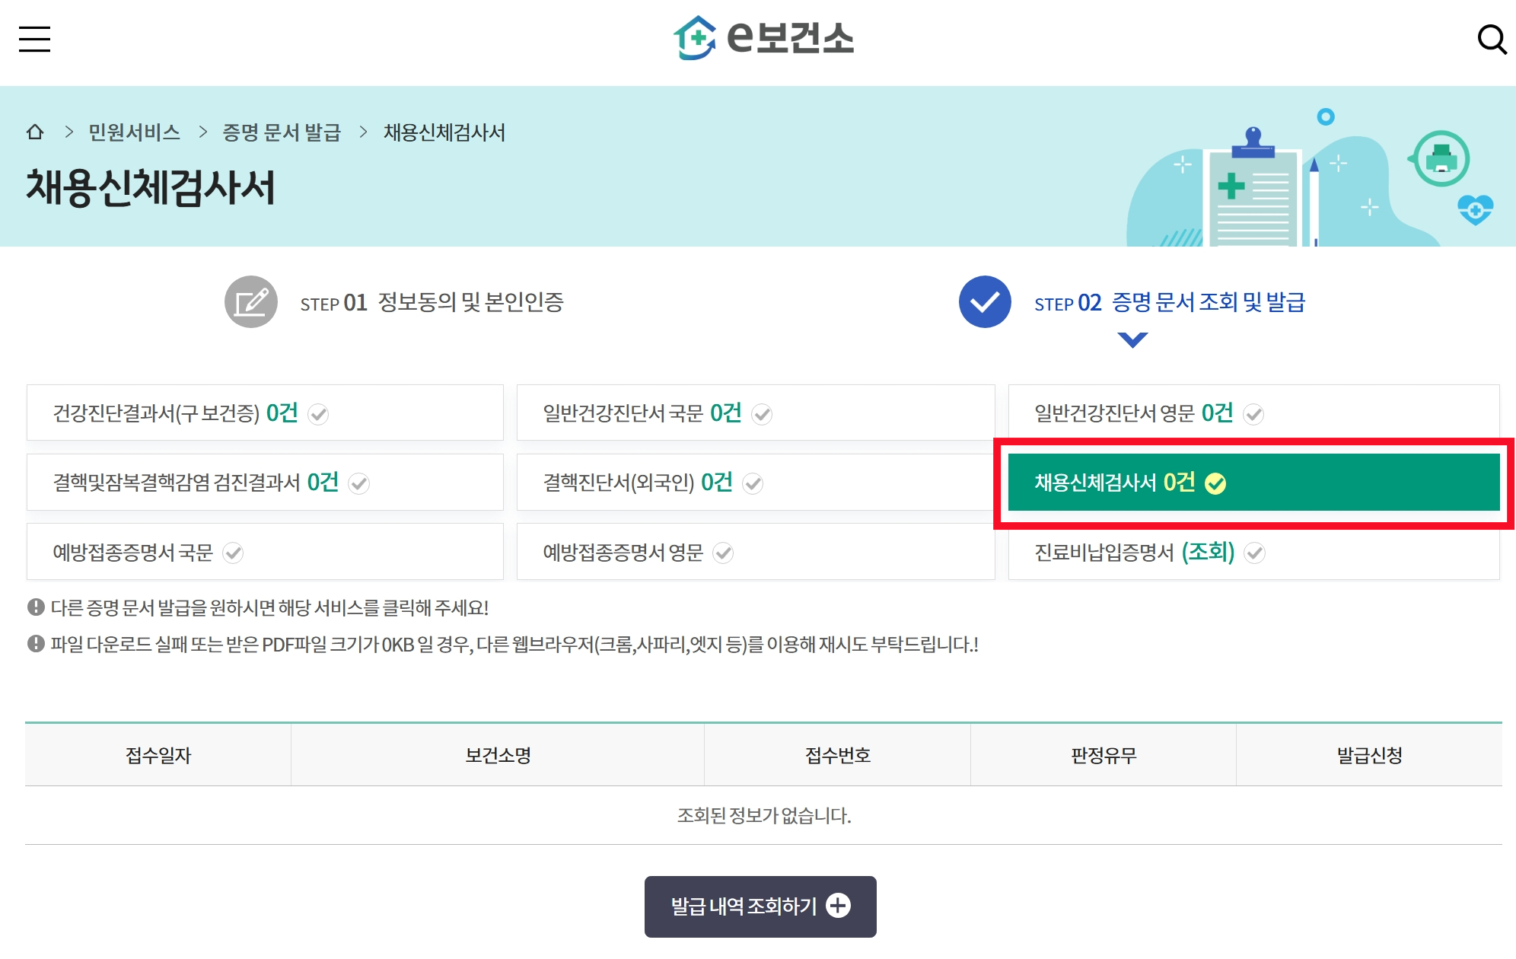The image size is (1516, 959).
Task: Open the 민원서비스 breadcrumb link
Action: coord(134,132)
